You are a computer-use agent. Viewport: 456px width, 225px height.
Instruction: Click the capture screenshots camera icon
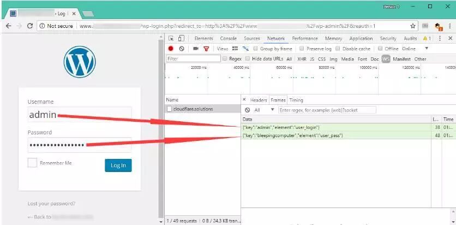point(196,49)
